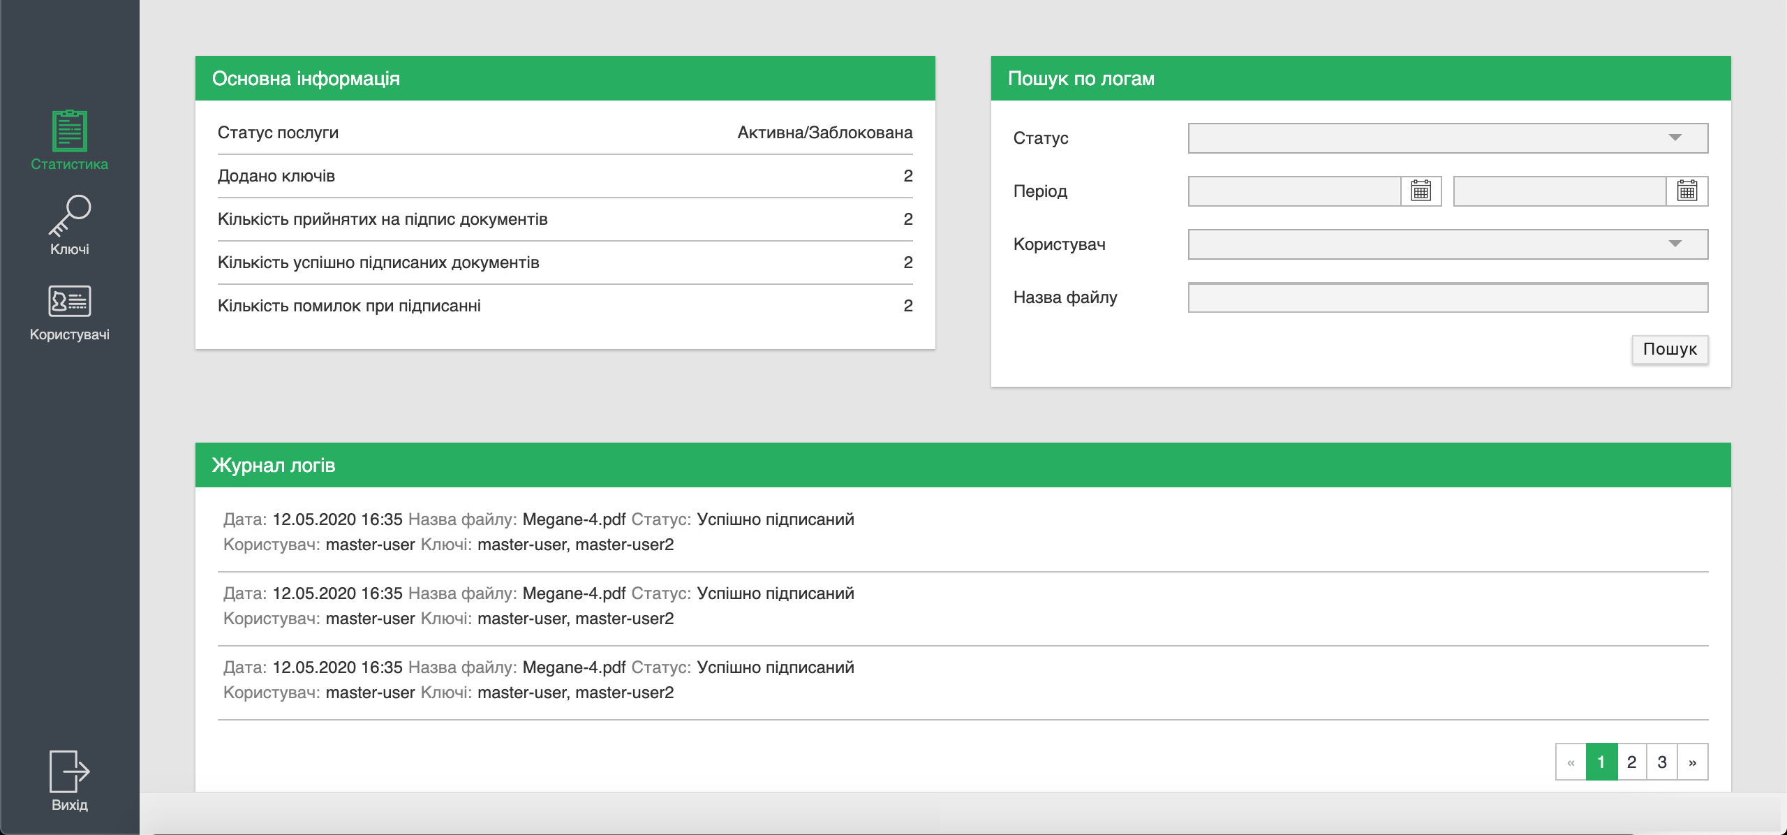Click Кількість успішно підписаних документів
The image size is (1787, 835).
click(x=378, y=263)
